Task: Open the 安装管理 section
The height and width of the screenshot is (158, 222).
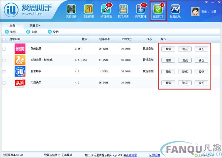Action: 141,11
